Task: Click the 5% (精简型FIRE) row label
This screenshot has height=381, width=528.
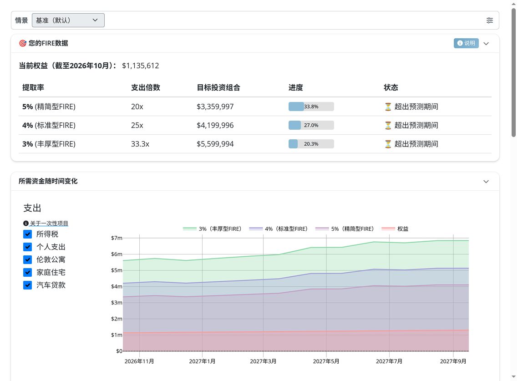Action: pos(49,107)
